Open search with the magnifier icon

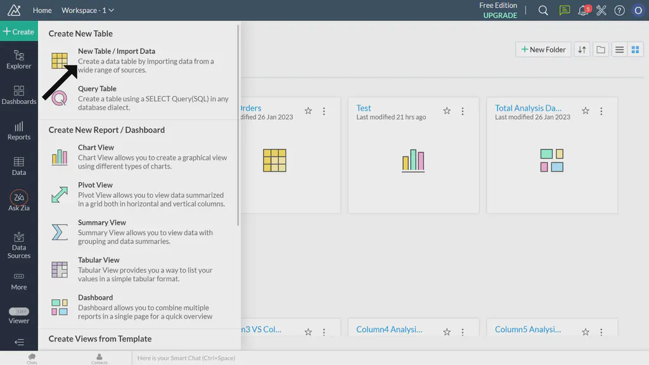543,10
